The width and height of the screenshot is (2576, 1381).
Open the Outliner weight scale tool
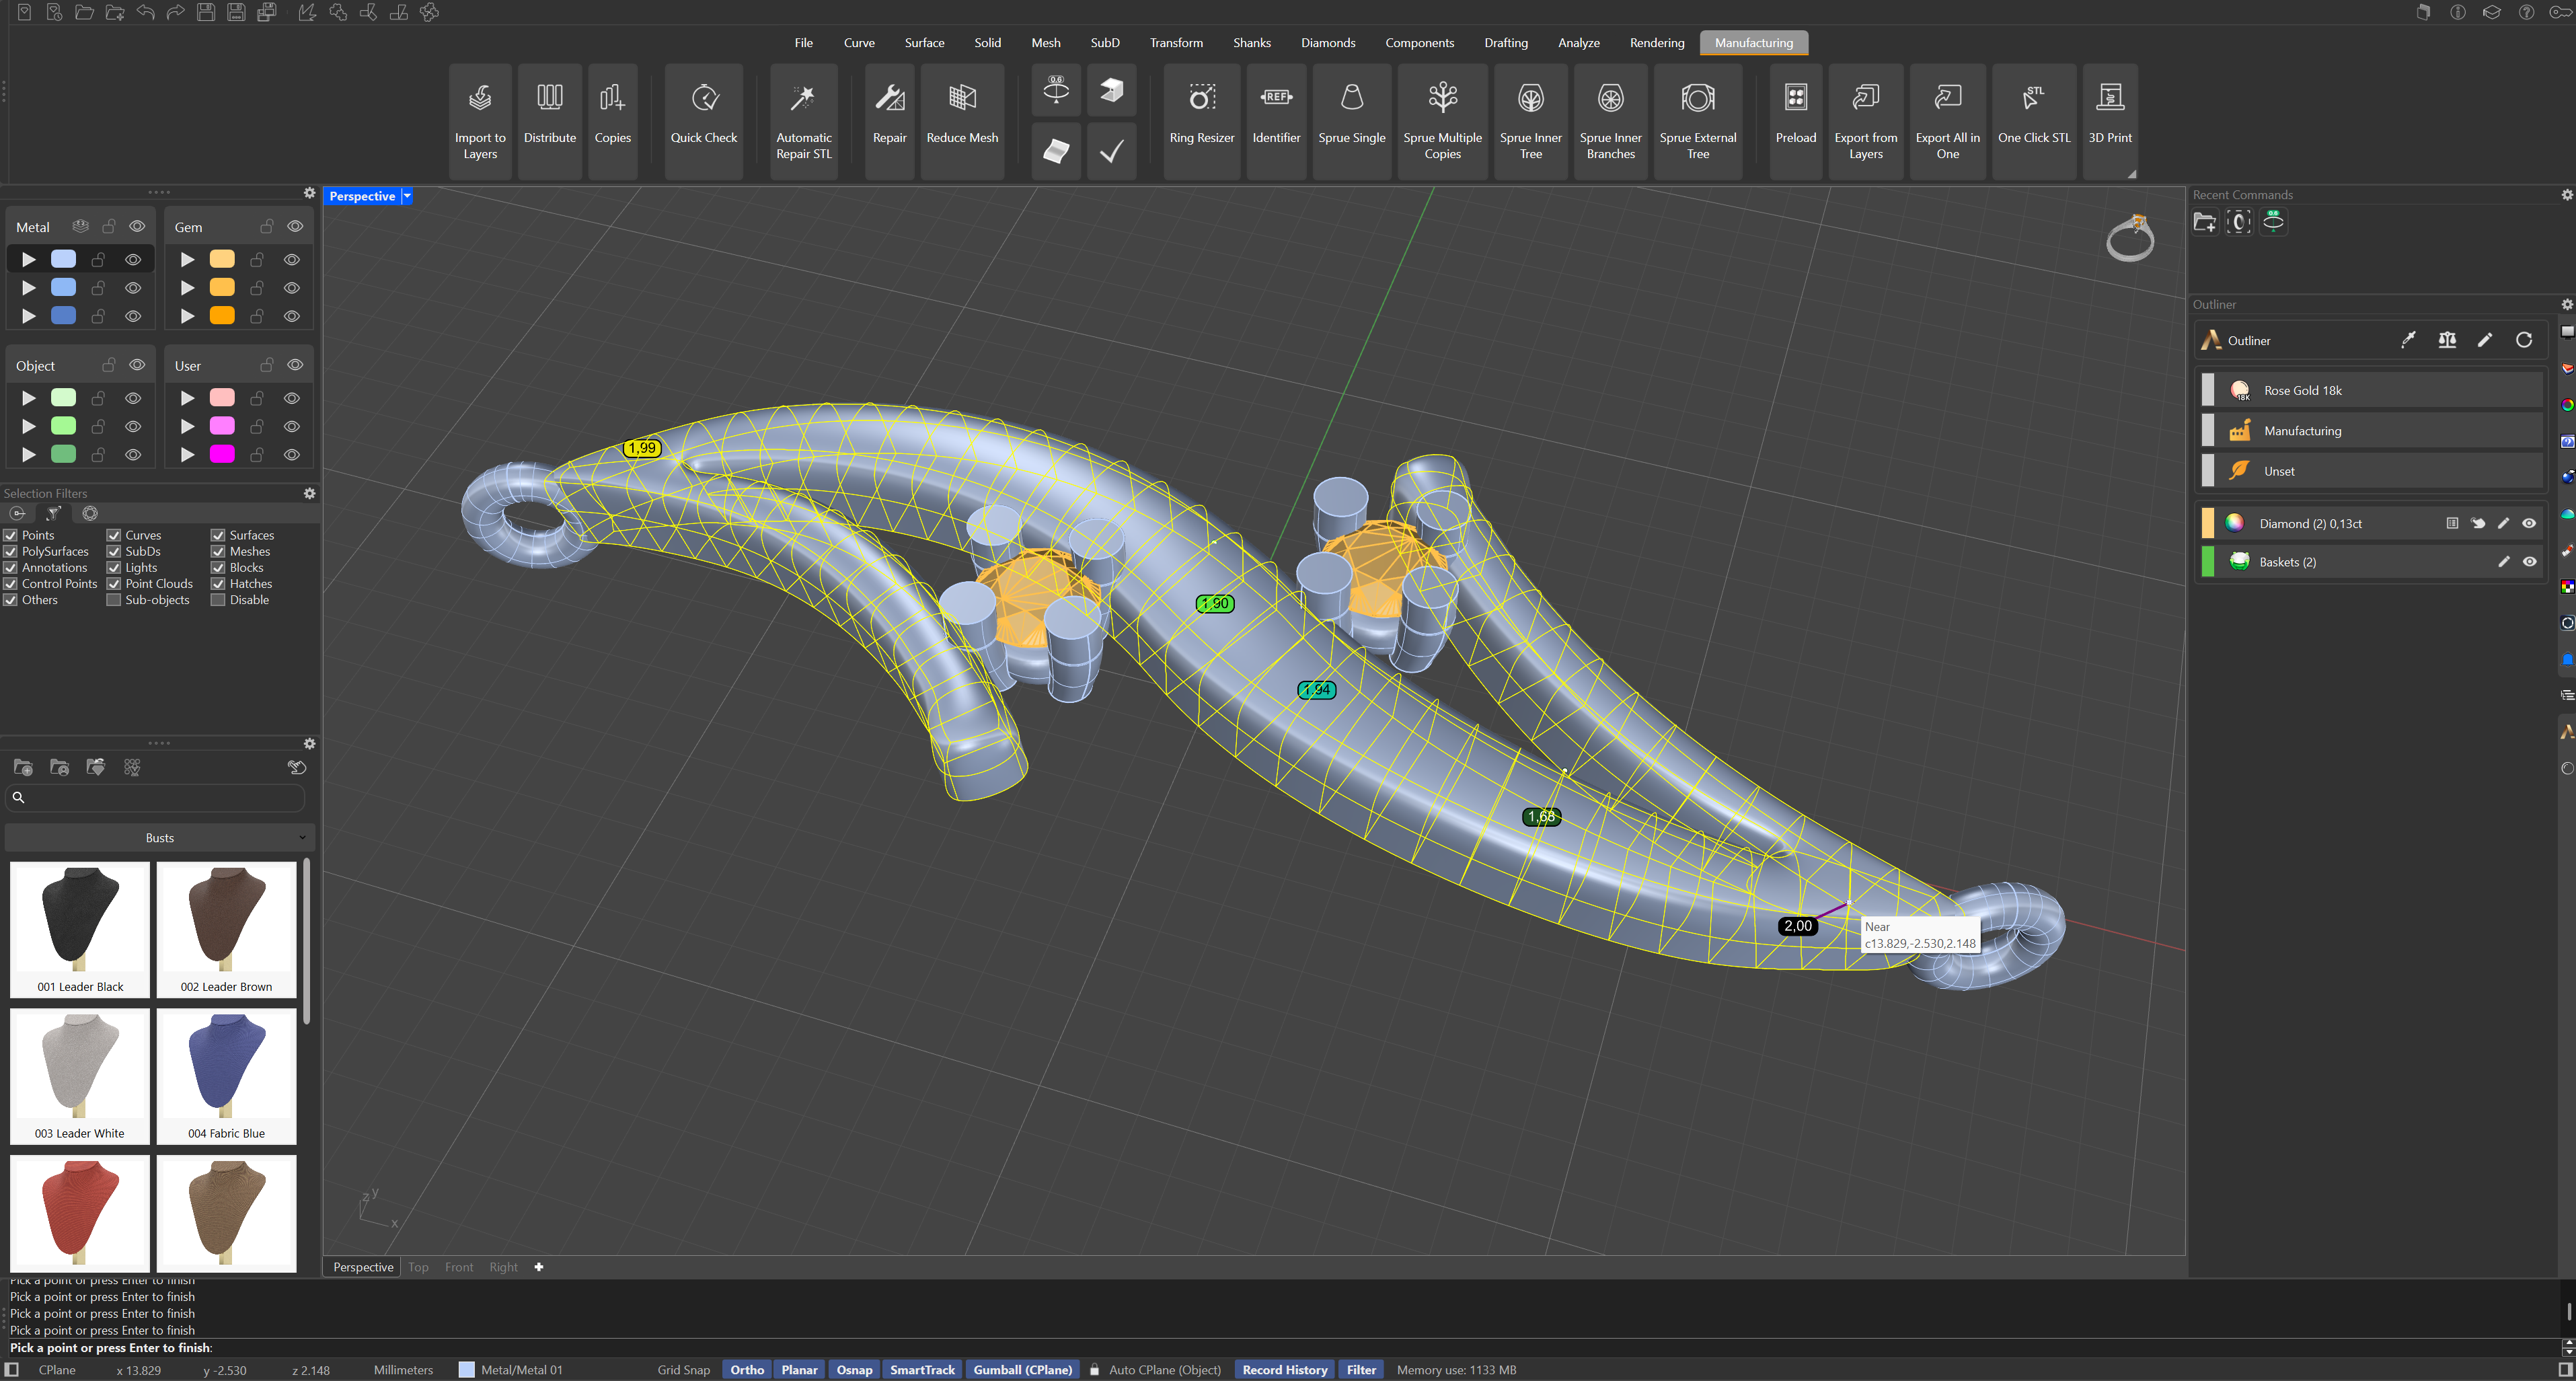pos(2447,340)
